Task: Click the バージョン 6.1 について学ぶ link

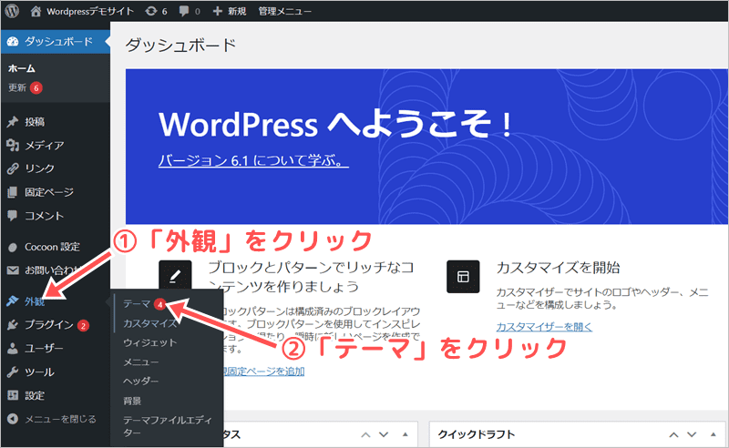Action: [x=253, y=161]
